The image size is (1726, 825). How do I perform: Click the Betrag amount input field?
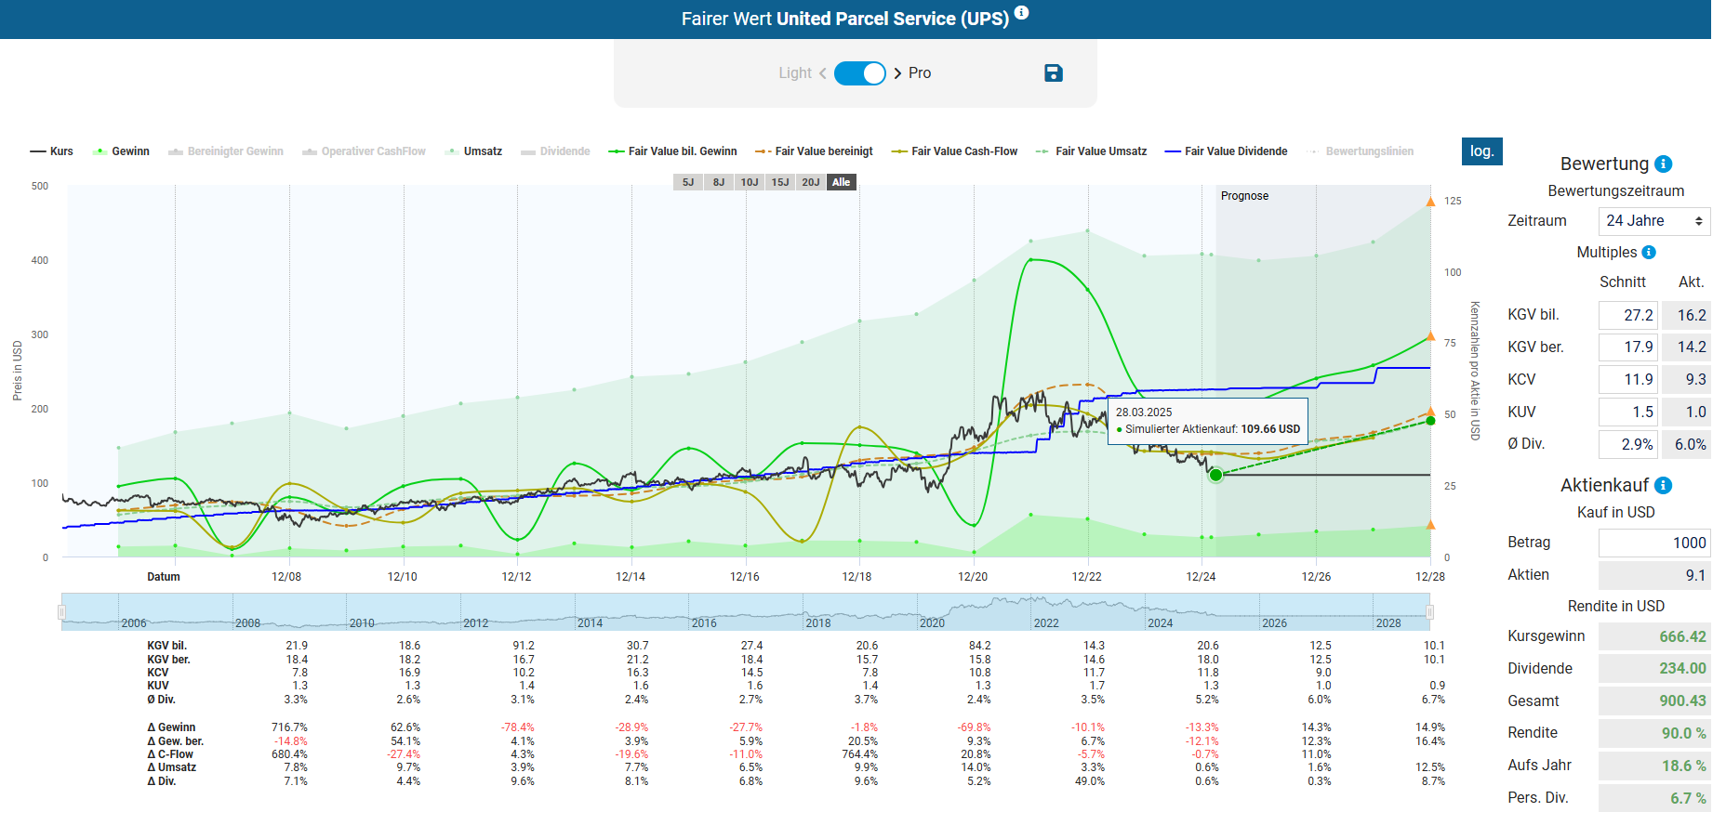click(1653, 543)
